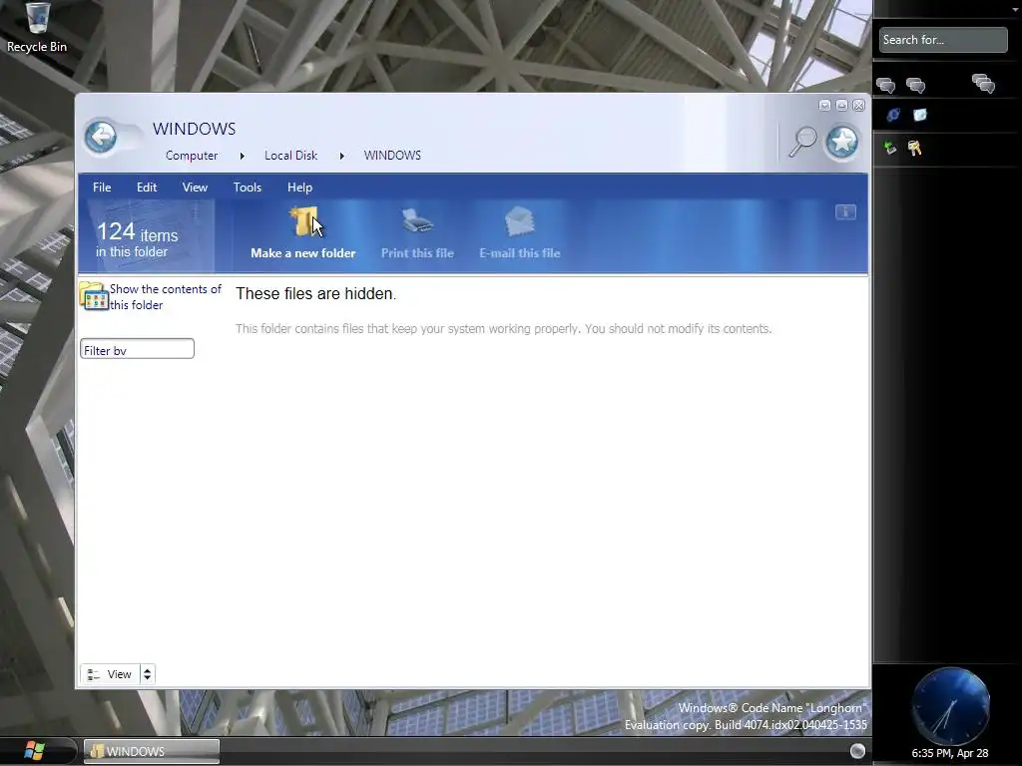Click the Filter by input box

click(137, 349)
